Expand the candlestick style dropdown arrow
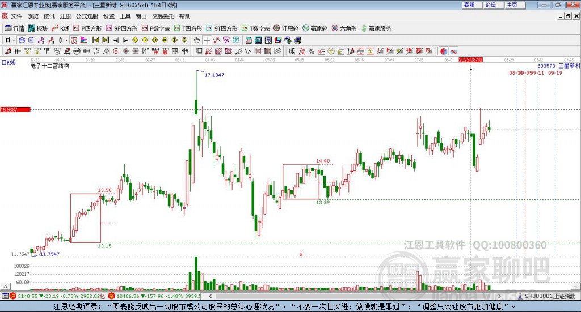This screenshot has width=581, height=312. [x=66, y=40]
